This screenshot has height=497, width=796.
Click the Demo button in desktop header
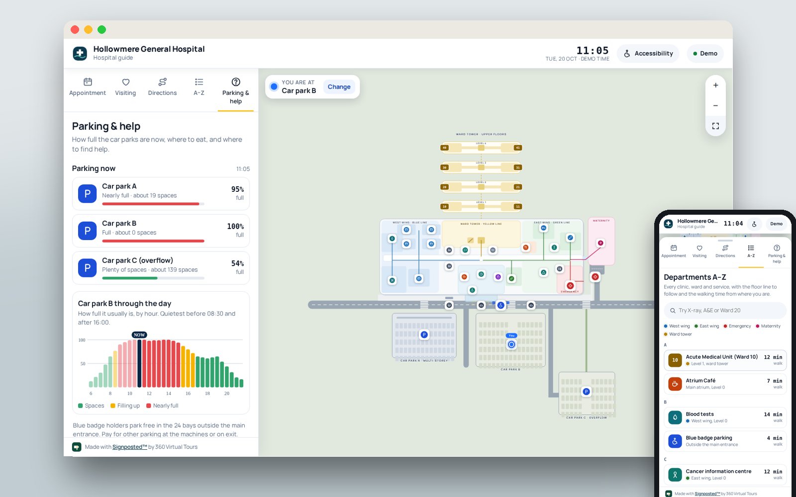tap(705, 54)
